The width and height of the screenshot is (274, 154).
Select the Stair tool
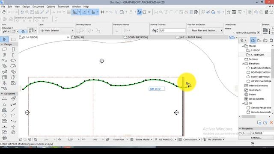coord(4,66)
